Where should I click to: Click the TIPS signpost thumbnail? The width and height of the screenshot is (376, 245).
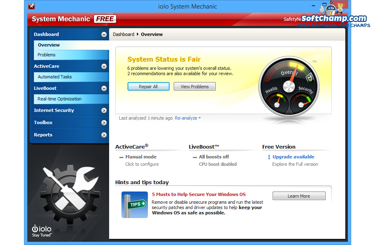(x=134, y=205)
